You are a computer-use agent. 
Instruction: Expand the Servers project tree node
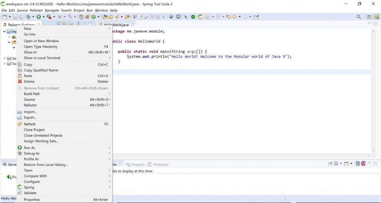pos(4,58)
